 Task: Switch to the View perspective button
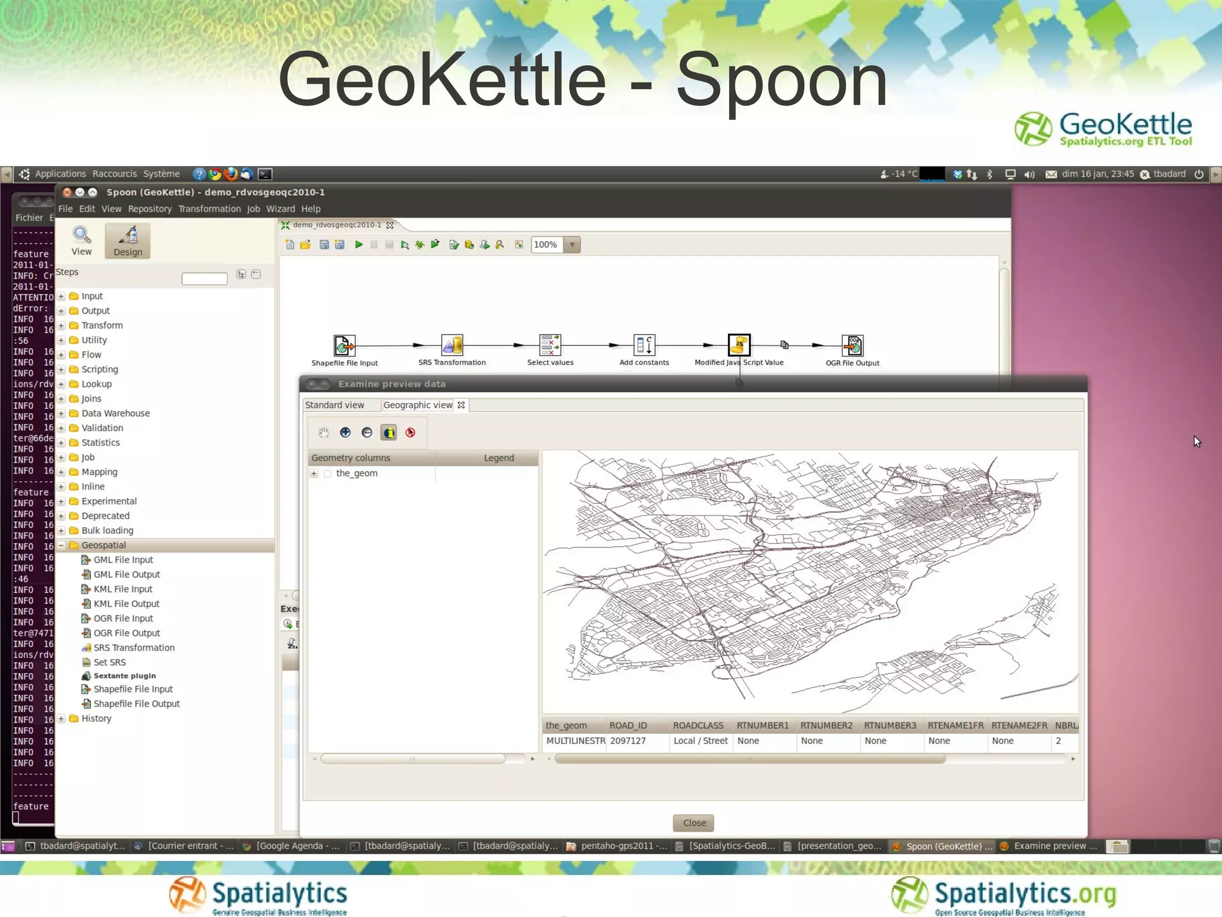pyautogui.click(x=82, y=241)
